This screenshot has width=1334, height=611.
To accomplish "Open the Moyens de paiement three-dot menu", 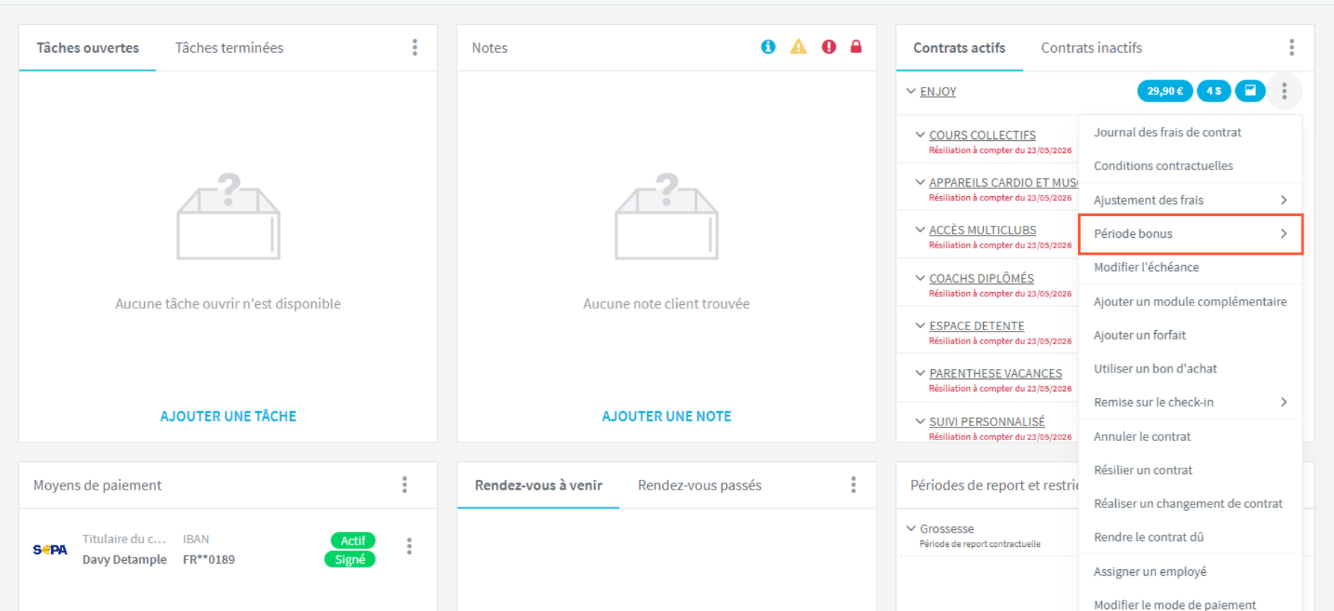I will pos(404,485).
